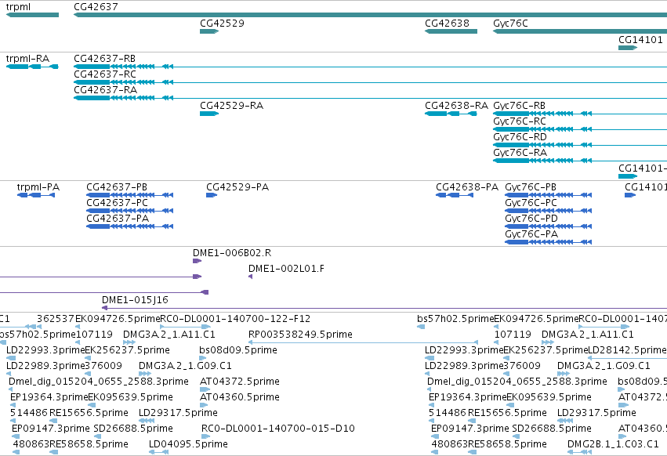Screen dimensions: 667x456
Task: Click the CG42638 gene label
Action: (x=447, y=23)
